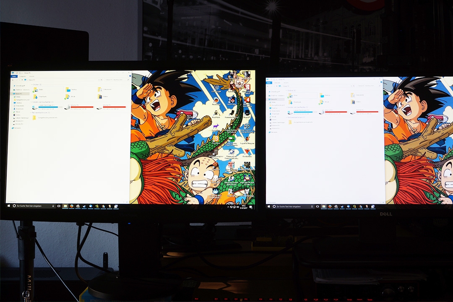Viewport: 453px width, 302px height.
Task: Collapse the Netzwerkadressen group on the left monitor
Action: pyautogui.click(x=40, y=112)
